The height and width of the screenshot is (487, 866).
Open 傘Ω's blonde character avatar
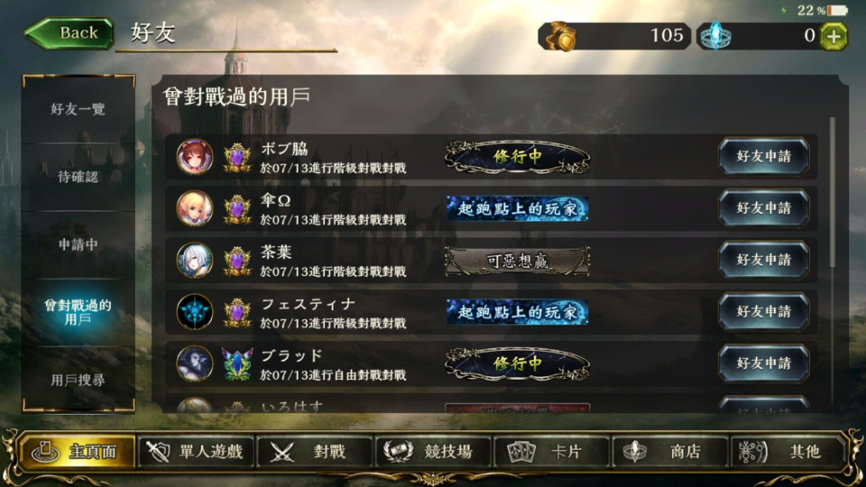(195, 208)
